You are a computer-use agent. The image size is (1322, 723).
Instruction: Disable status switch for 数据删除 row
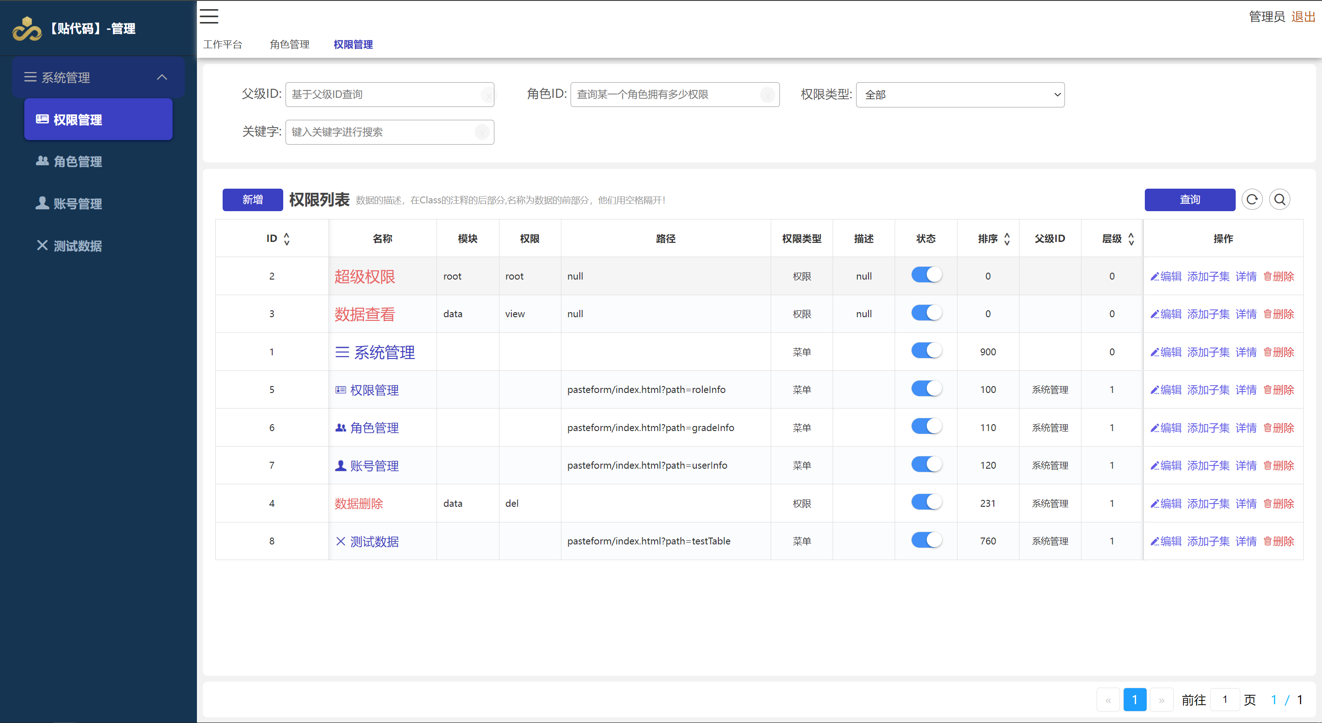(x=926, y=502)
